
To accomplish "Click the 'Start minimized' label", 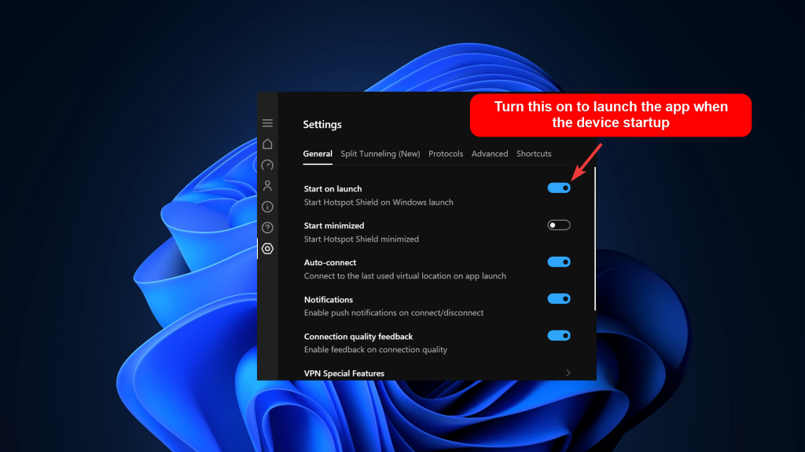I will [334, 226].
